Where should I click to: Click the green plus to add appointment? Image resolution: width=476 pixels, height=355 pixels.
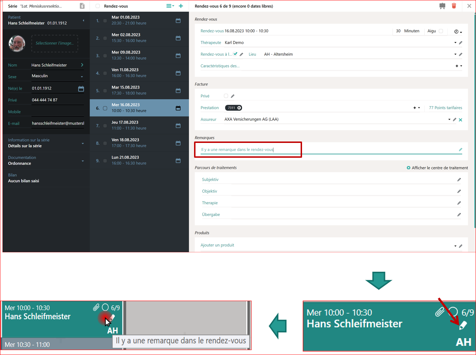click(x=181, y=6)
